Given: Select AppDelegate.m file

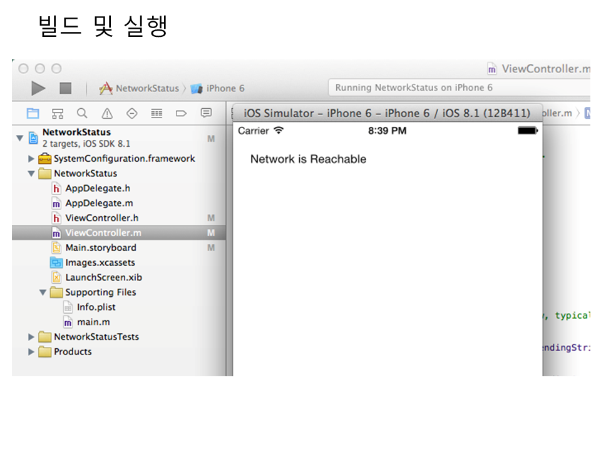Looking at the screenshot, I should [99, 203].
